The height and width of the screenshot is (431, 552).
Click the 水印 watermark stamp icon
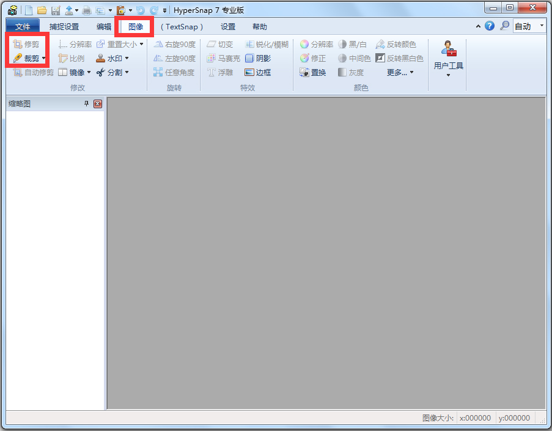click(101, 59)
